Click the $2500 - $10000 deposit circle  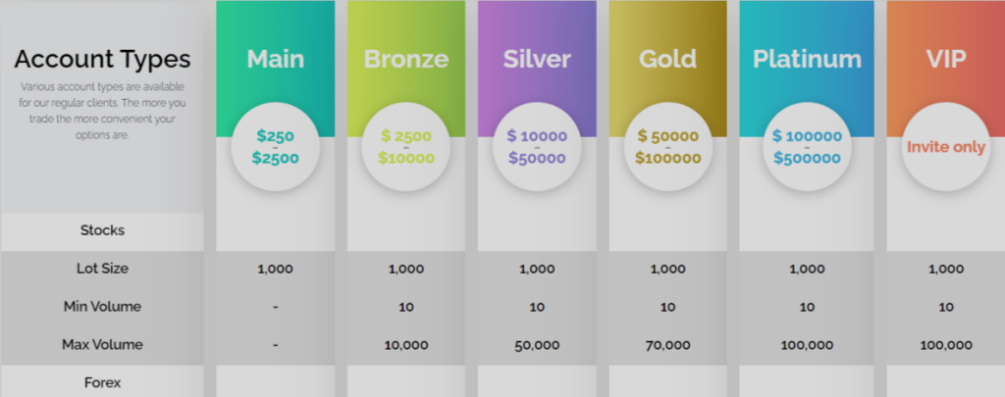pyautogui.click(x=406, y=147)
